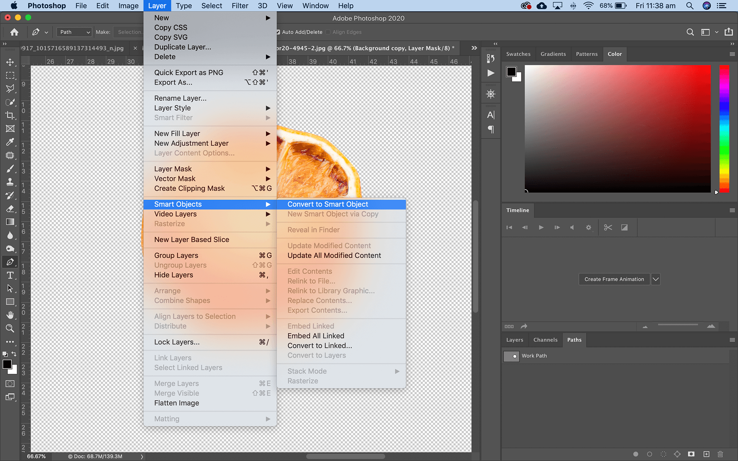738x461 pixels.
Task: Select the Path Selection tool
Action: tap(10, 288)
